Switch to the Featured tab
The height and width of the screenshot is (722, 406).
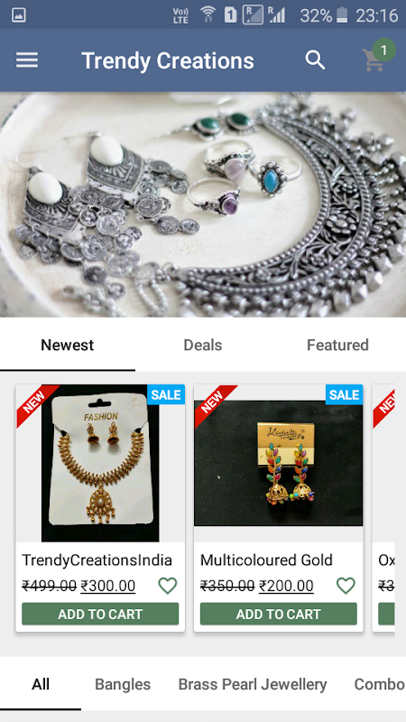click(x=337, y=345)
